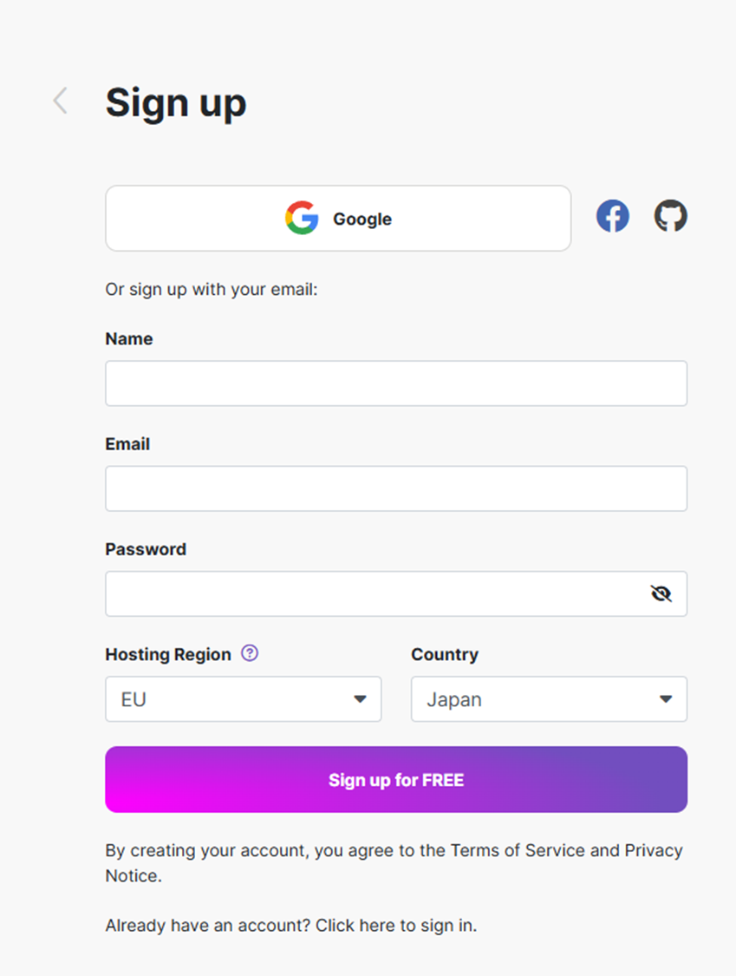The height and width of the screenshot is (976, 736).
Task: Click the Country label text
Action: point(445,654)
